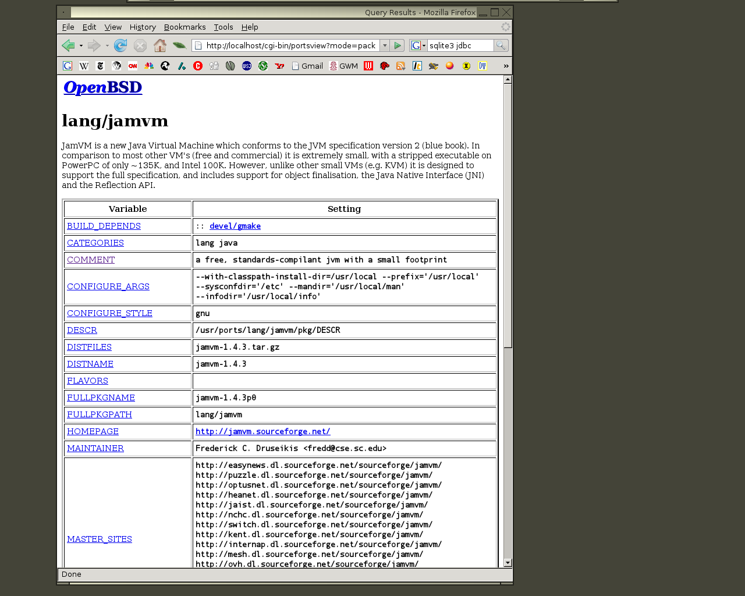
Task: Show more bookmarks with the chevron
Action: 506,66
